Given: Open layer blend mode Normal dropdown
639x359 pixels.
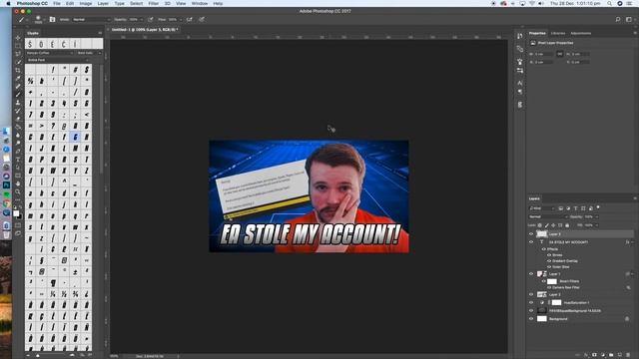Looking at the screenshot, I should (x=548, y=217).
